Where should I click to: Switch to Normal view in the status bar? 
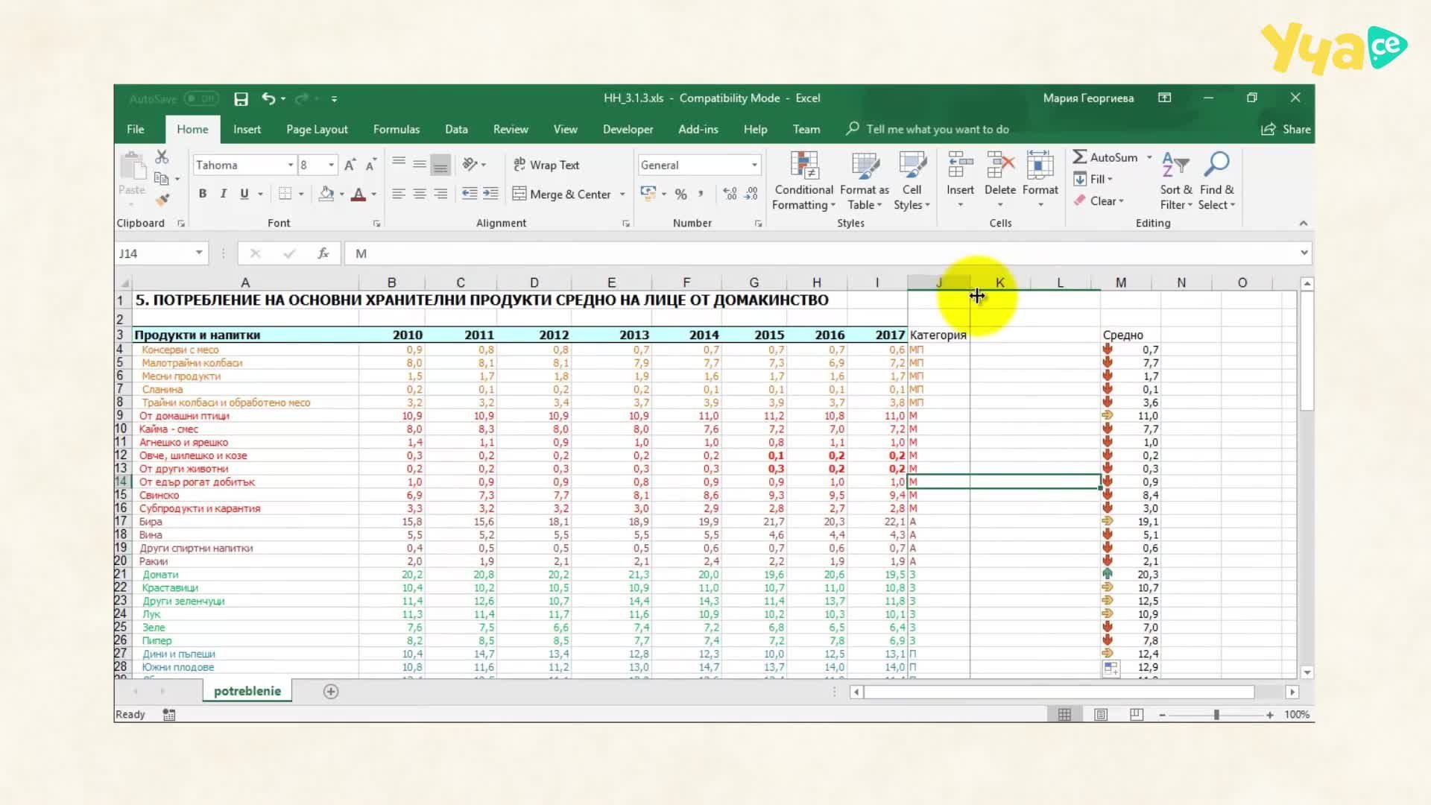(1064, 715)
